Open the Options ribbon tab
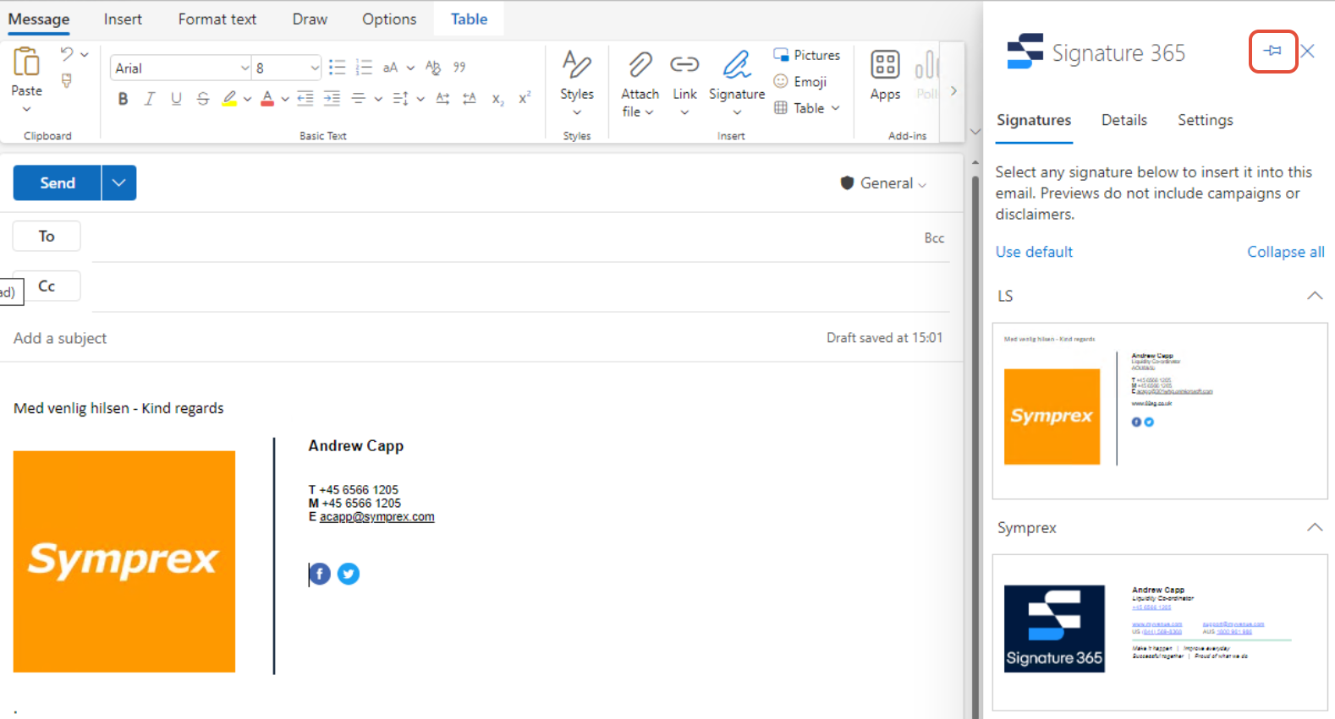This screenshot has width=1335, height=719. 389,19
